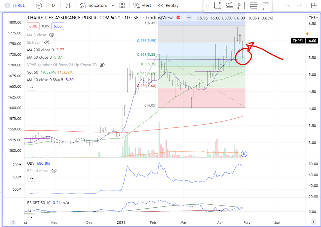Open indicator templates grid icon
The height and width of the screenshot is (227, 321).
tap(122, 6)
